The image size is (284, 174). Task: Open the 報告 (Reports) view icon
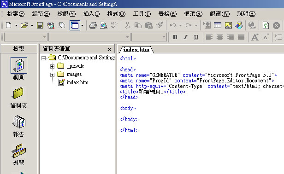pos(19,126)
